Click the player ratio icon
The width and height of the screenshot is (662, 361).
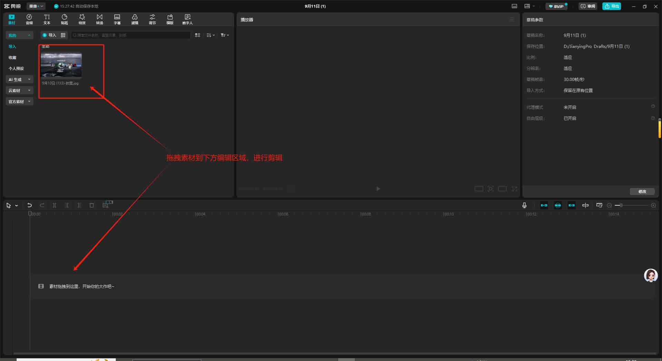[479, 189]
